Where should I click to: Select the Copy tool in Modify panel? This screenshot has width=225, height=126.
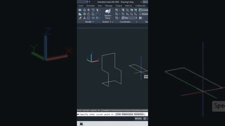93,10
